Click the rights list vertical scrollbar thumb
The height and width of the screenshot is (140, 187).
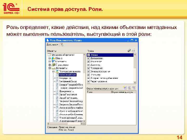pos(135,62)
